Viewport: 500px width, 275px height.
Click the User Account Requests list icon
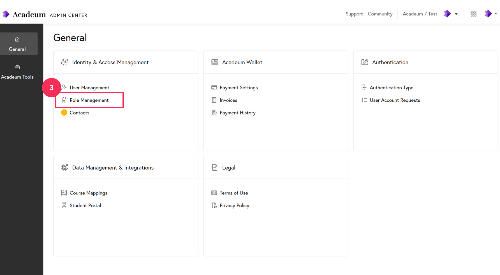coord(364,100)
